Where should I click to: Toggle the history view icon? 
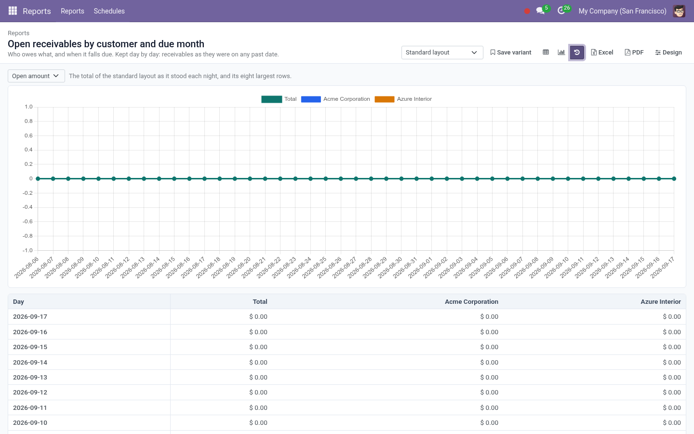[577, 52]
